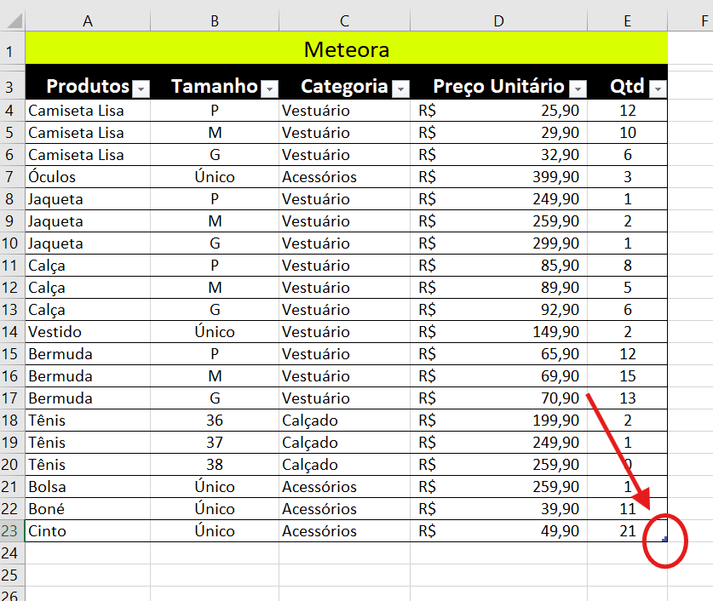Click the table resize handle corner
This screenshot has height=601, width=713.
click(x=664, y=539)
